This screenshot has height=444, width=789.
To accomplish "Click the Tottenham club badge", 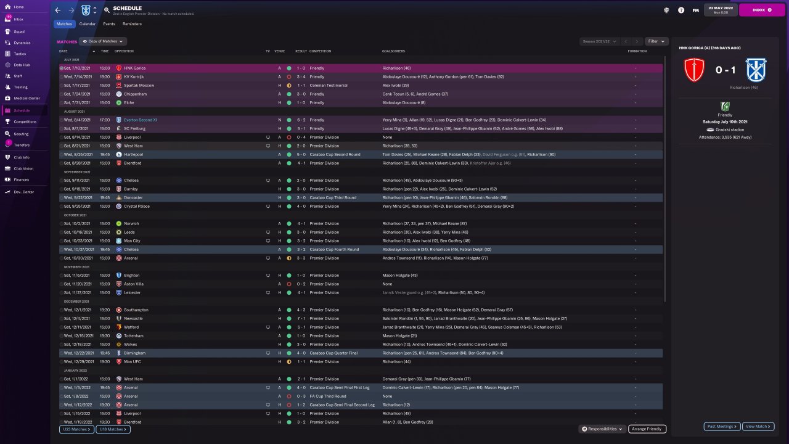I will click(x=118, y=335).
